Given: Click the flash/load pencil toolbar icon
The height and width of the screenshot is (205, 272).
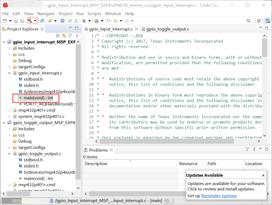Looking at the screenshot, I should [50, 21].
